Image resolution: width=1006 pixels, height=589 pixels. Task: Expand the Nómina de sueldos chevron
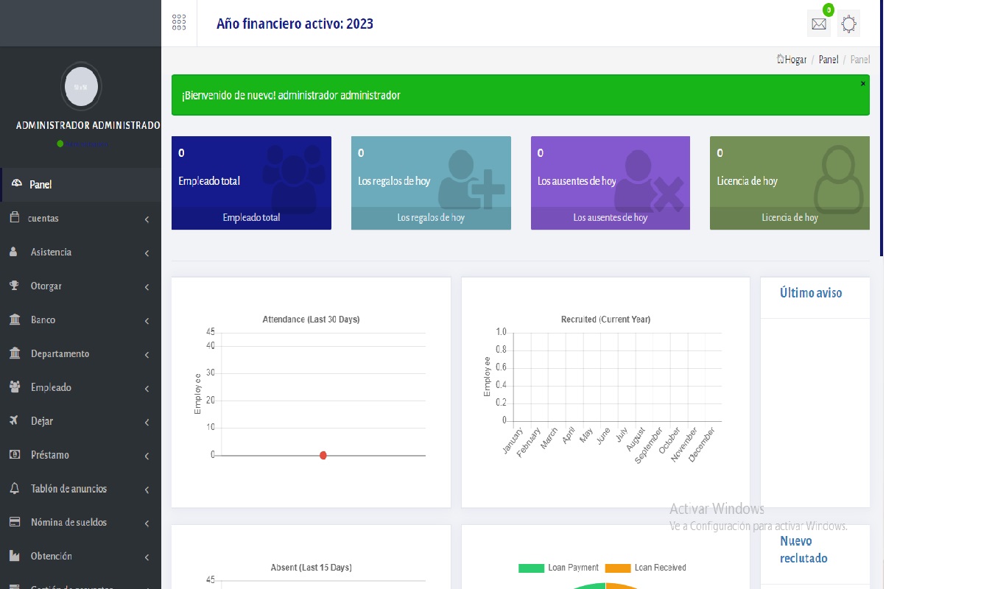pos(147,523)
